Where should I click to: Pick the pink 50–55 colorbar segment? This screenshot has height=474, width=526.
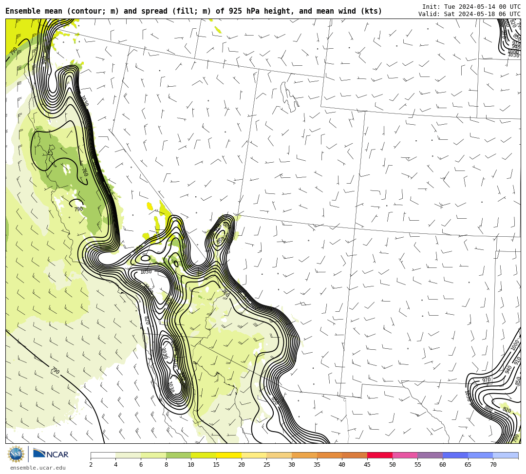coord(405,455)
